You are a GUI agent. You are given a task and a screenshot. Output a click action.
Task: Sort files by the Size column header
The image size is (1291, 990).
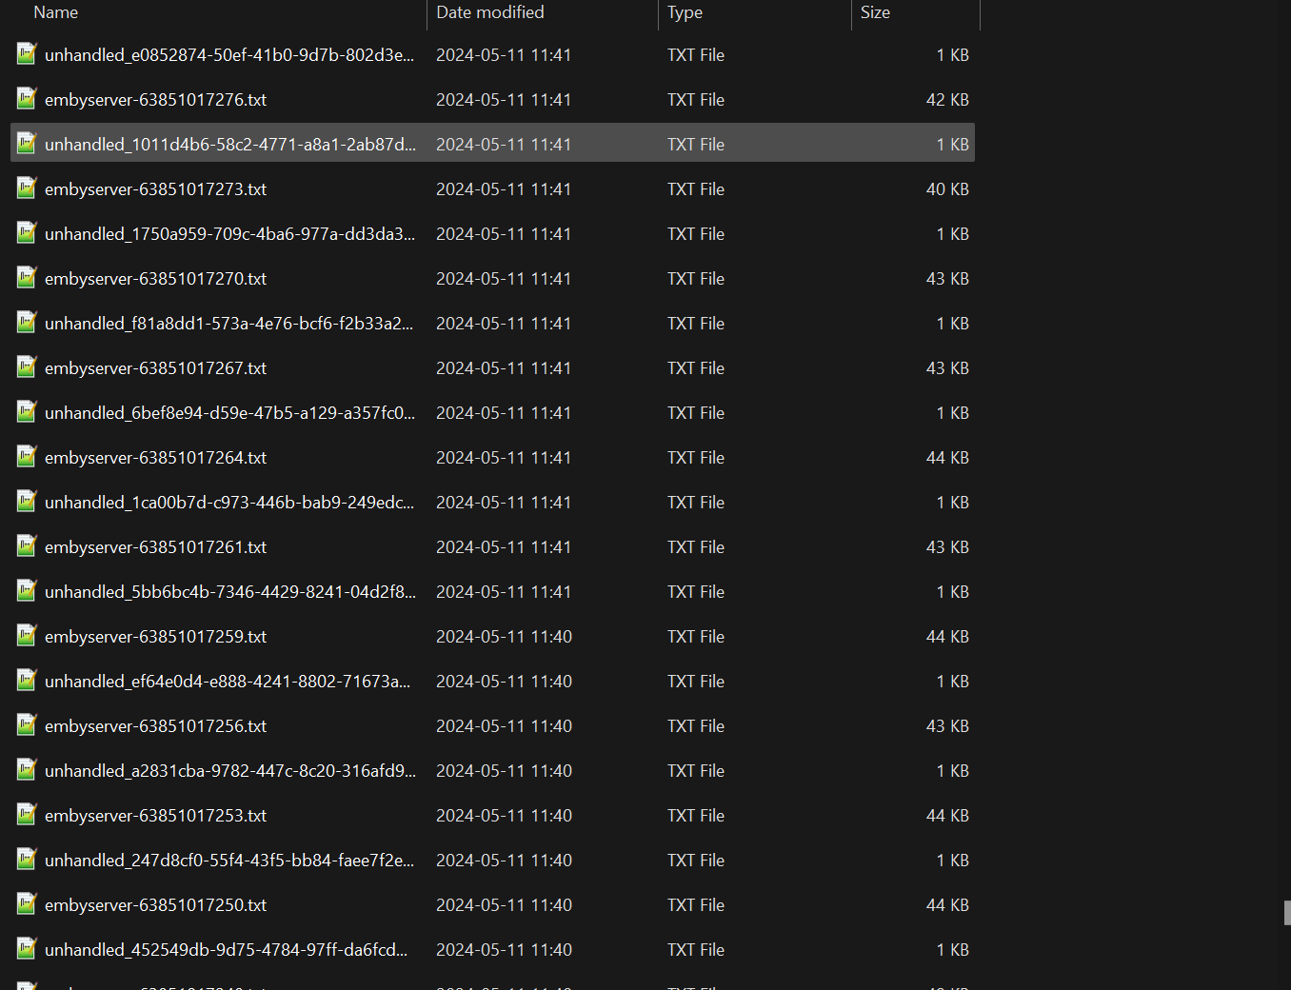(875, 12)
